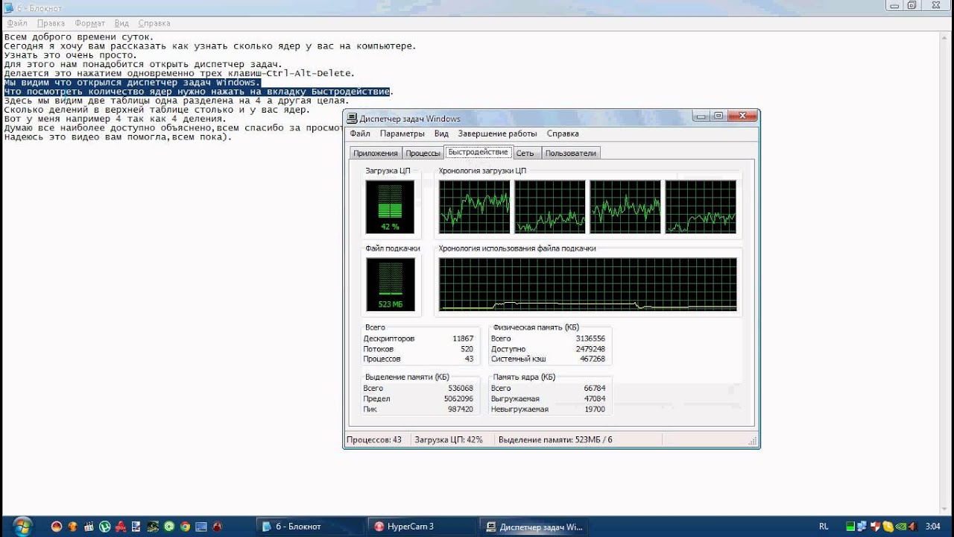Launch uTorrent from the quick launch bar
Image resolution: width=954 pixels, height=537 pixels.
(x=104, y=527)
